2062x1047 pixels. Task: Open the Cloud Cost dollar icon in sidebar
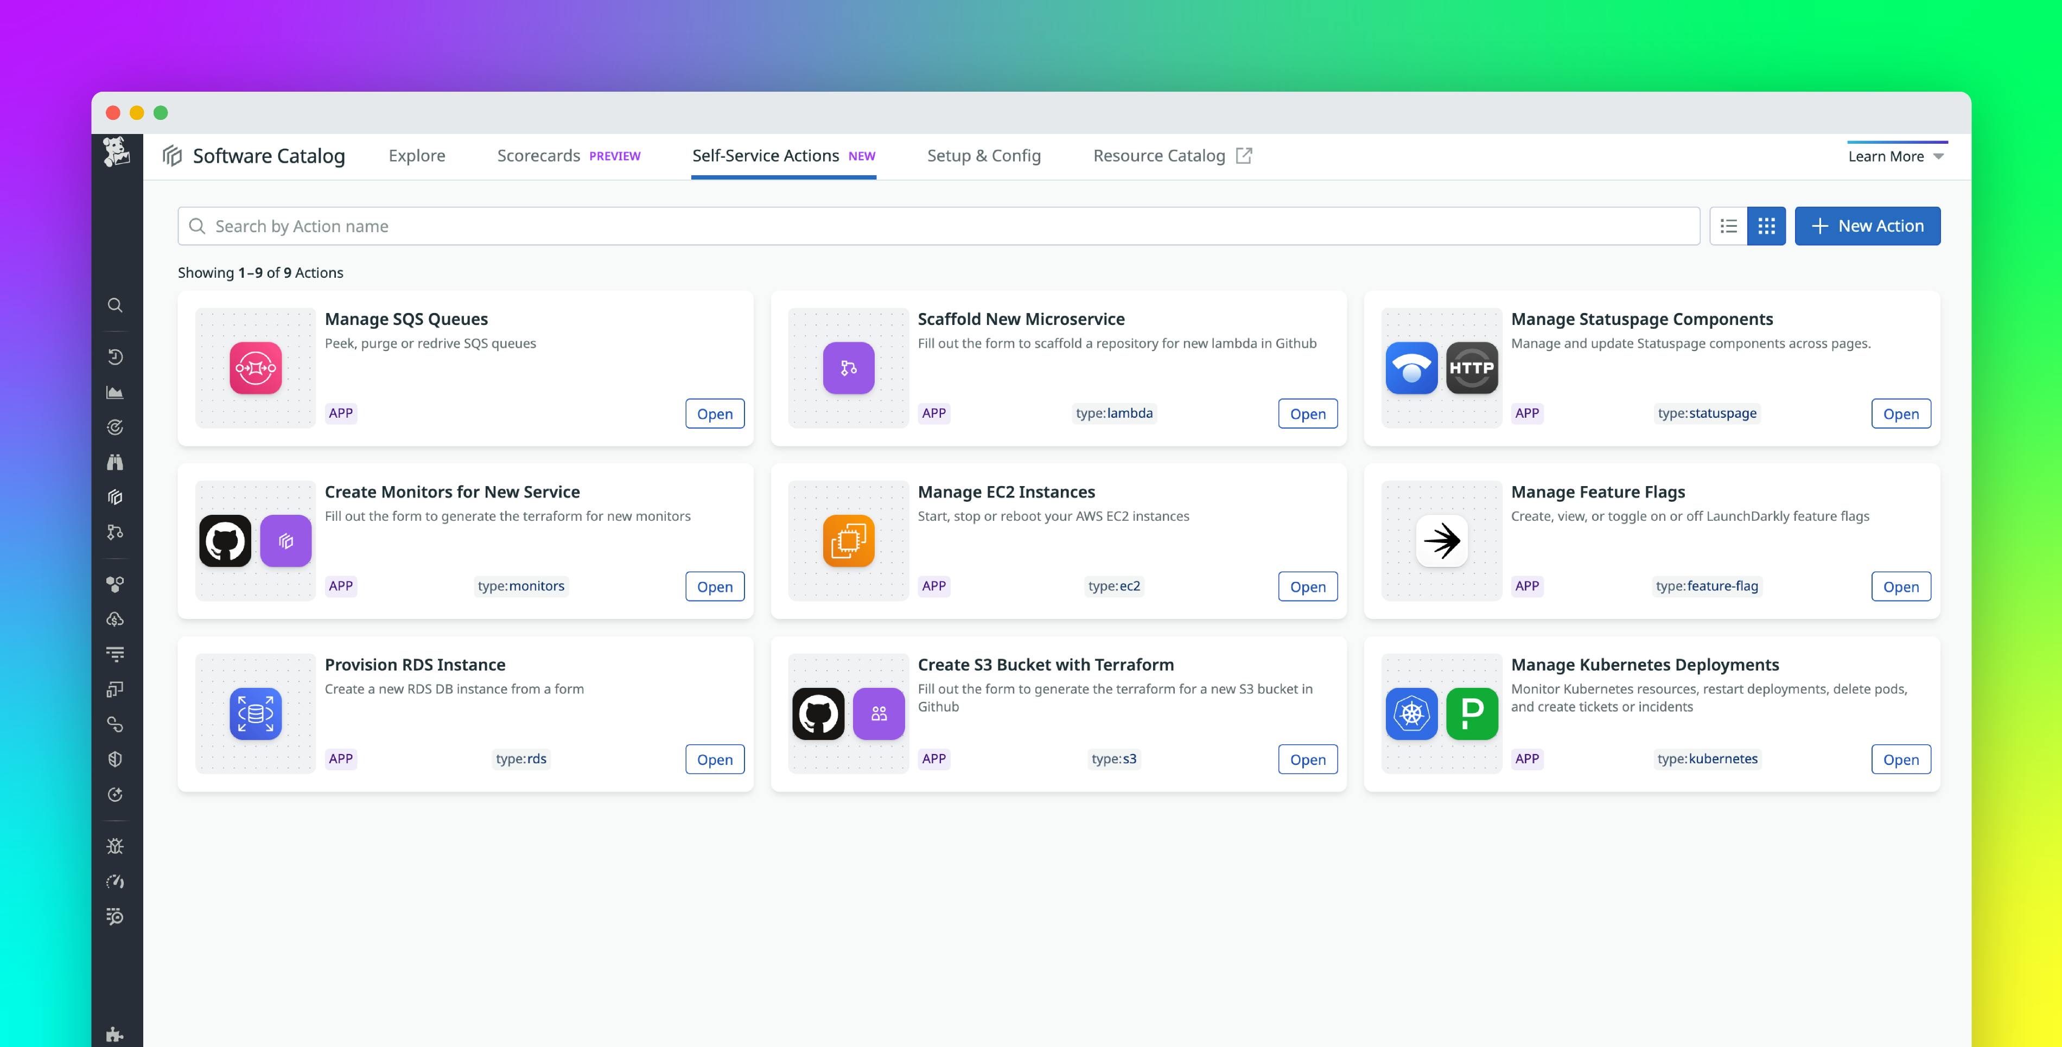tap(115, 618)
